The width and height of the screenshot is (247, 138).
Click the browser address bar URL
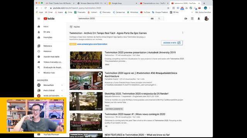pos(77,8)
